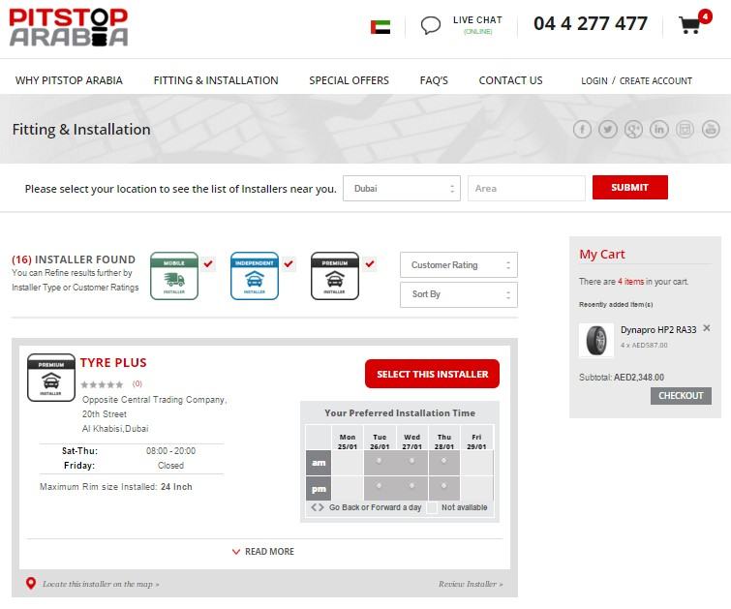Click Select This Installer button
This screenshot has height=609, width=731.
[x=432, y=374]
